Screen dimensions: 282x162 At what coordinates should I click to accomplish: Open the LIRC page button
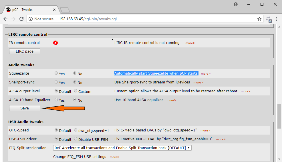pyautogui.click(x=25, y=51)
